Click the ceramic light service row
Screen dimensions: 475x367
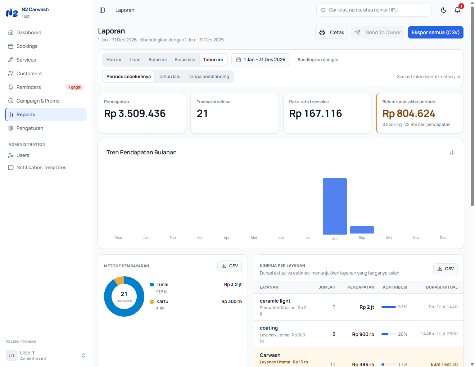(x=359, y=307)
